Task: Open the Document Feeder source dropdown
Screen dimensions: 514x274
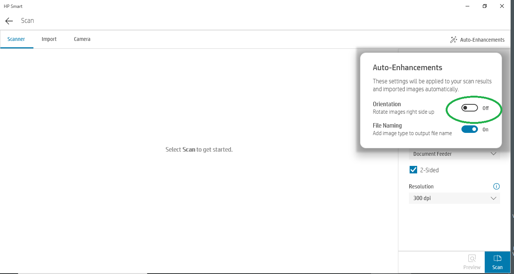Action: [454, 154]
